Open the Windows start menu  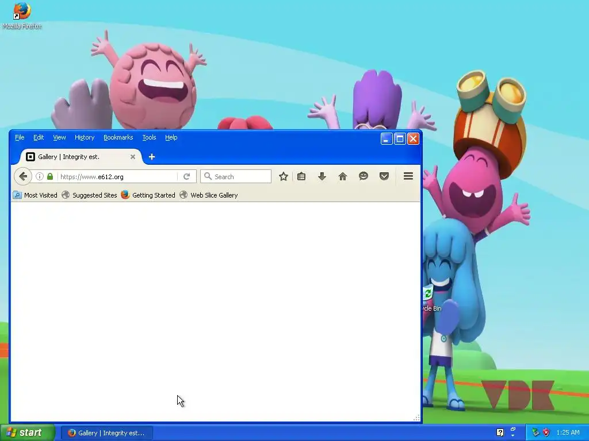click(x=28, y=432)
